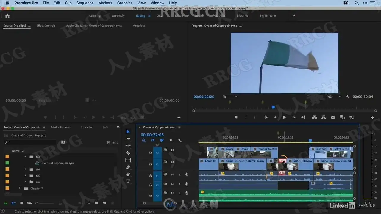Toggle lock on track V1
The width and height of the screenshot is (381, 214).
pos(151,164)
